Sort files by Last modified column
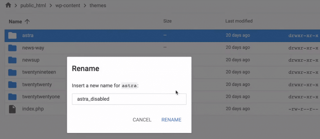Image resolution: width=320 pixels, height=139 pixels. [239, 21]
